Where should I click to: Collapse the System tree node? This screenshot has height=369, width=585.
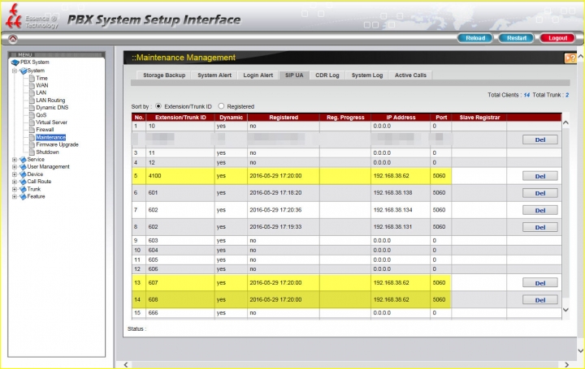15,71
